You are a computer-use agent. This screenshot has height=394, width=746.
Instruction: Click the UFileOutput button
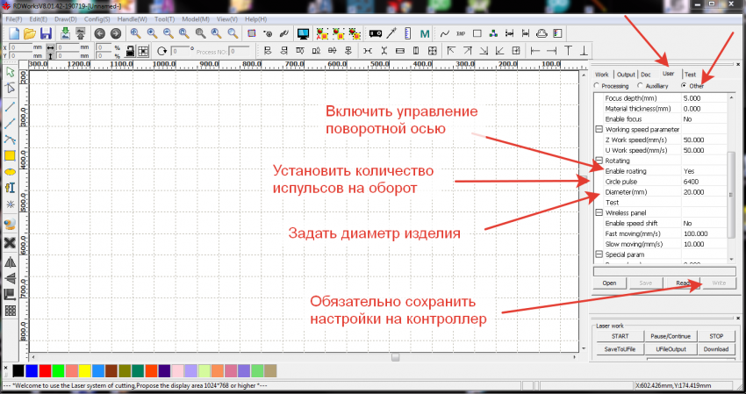(671, 348)
